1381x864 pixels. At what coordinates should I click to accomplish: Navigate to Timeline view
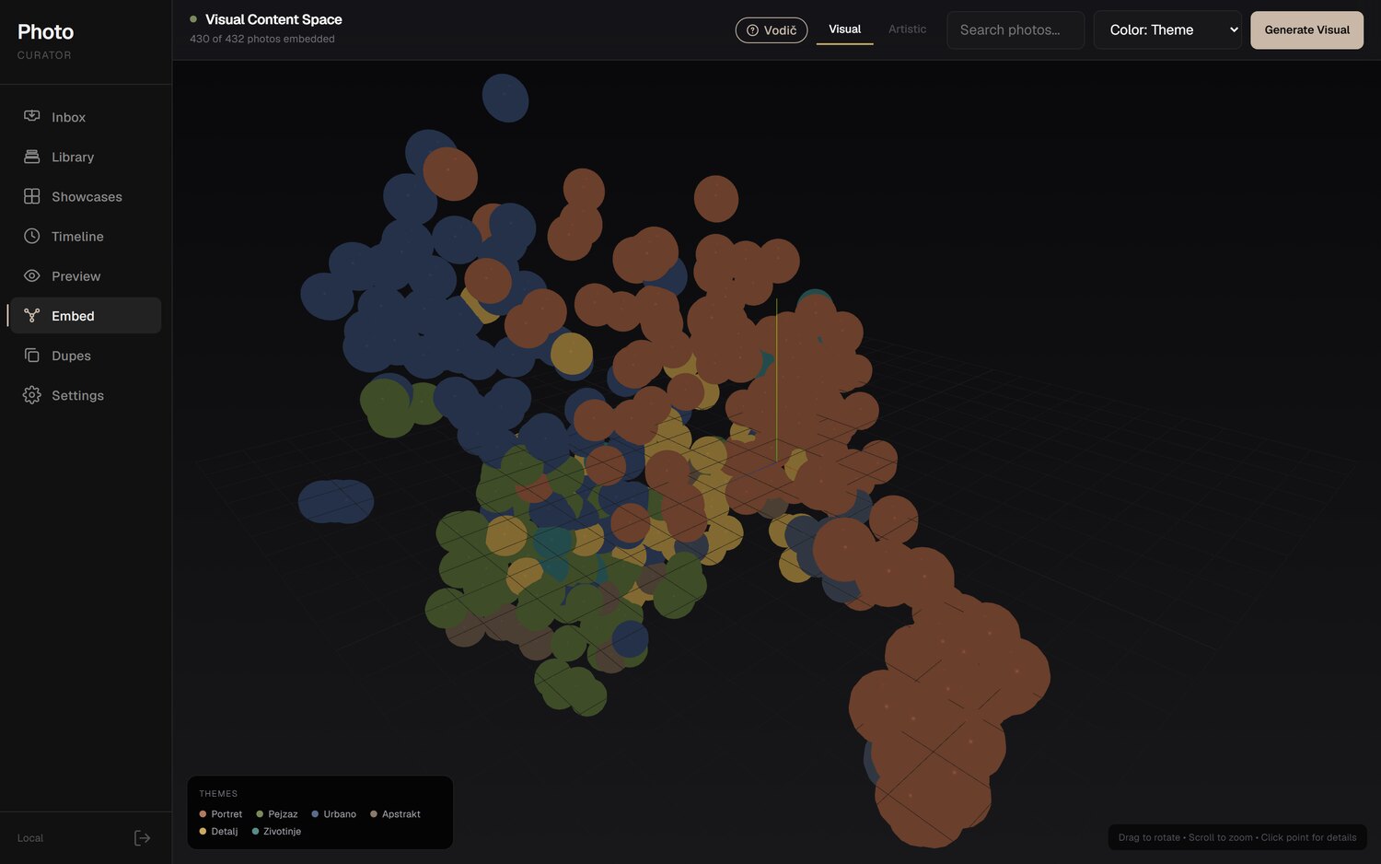click(86, 236)
